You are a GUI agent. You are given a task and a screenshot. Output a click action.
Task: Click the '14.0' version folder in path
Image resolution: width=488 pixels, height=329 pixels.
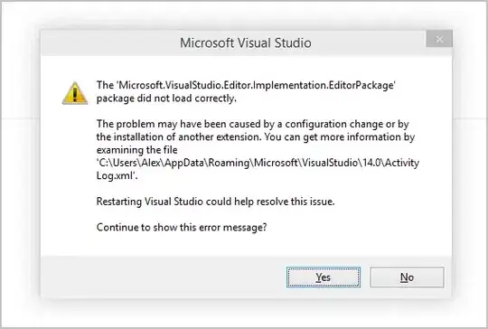[x=371, y=163]
